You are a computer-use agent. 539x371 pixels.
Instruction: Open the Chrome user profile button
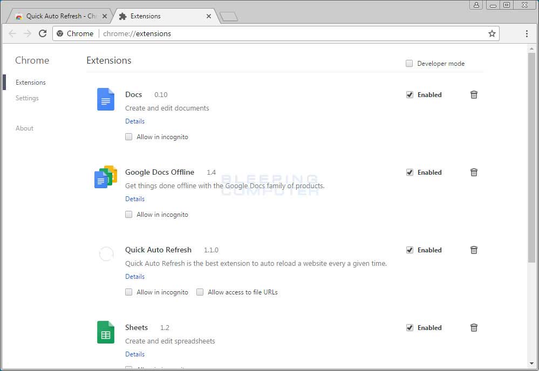pos(476,5)
